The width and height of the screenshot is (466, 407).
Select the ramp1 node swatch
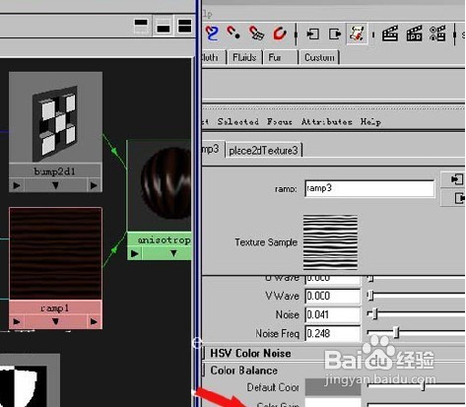pyautogui.click(x=55, y=253)
